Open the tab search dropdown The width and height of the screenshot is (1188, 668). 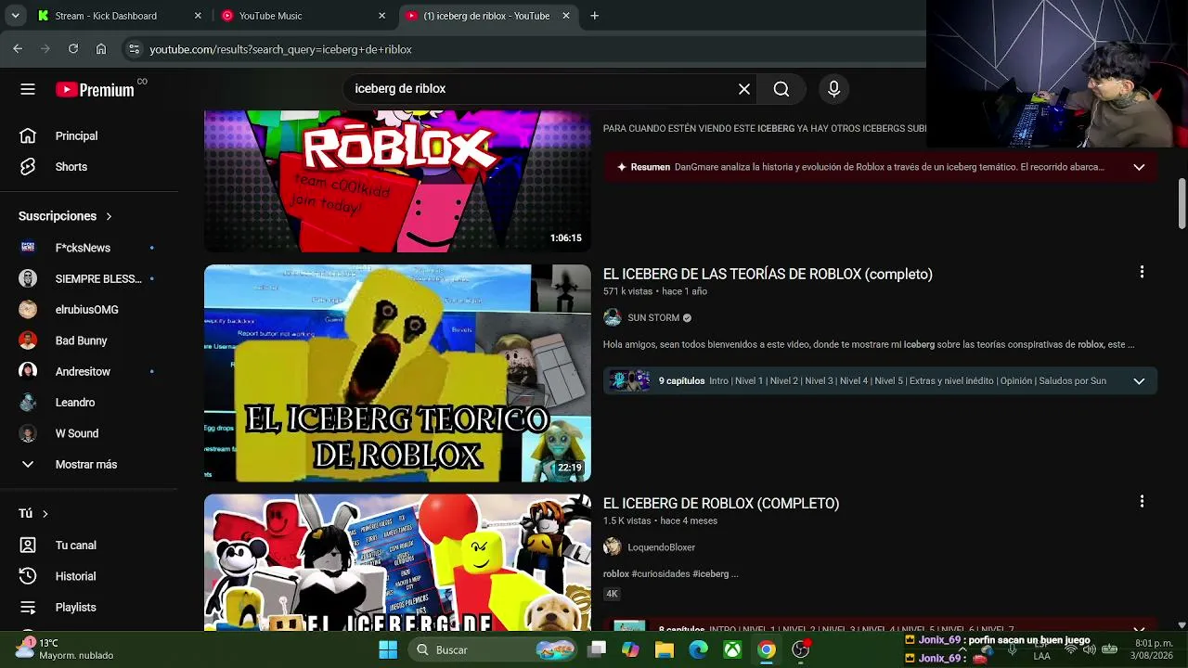point(15,16)
